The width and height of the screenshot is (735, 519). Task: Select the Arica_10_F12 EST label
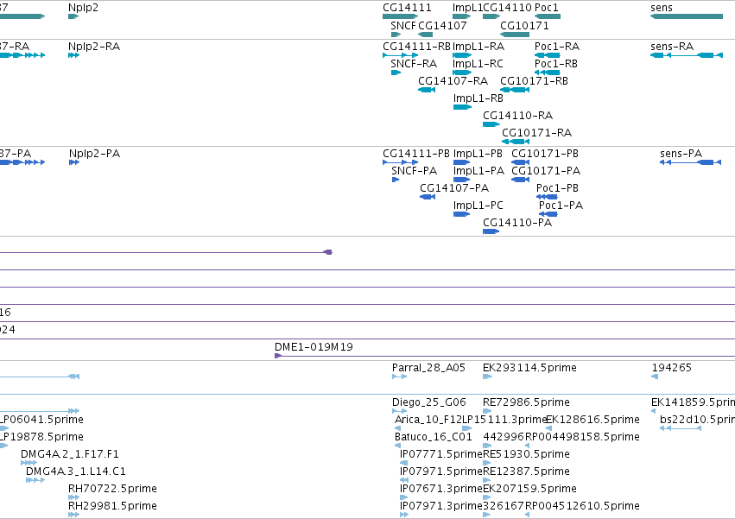click(428, 419)
